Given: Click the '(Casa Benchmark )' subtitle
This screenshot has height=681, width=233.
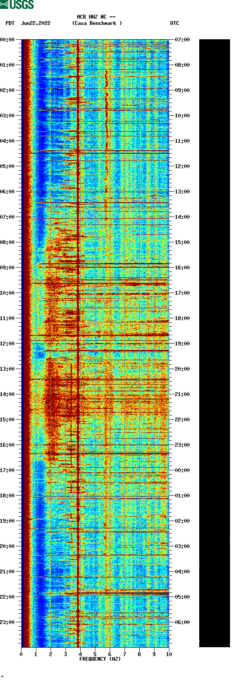Looking at the screenshot, I should (x=97, y=23).
